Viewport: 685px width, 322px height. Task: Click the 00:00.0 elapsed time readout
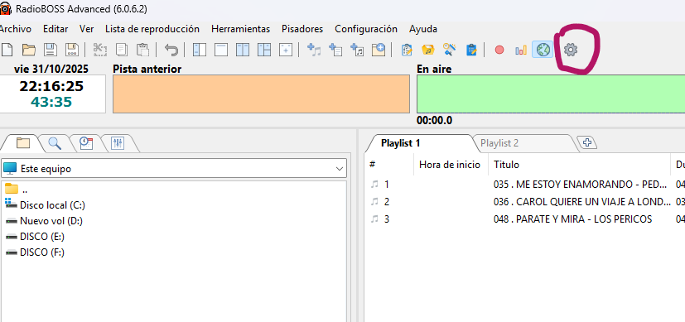point(434,120)
